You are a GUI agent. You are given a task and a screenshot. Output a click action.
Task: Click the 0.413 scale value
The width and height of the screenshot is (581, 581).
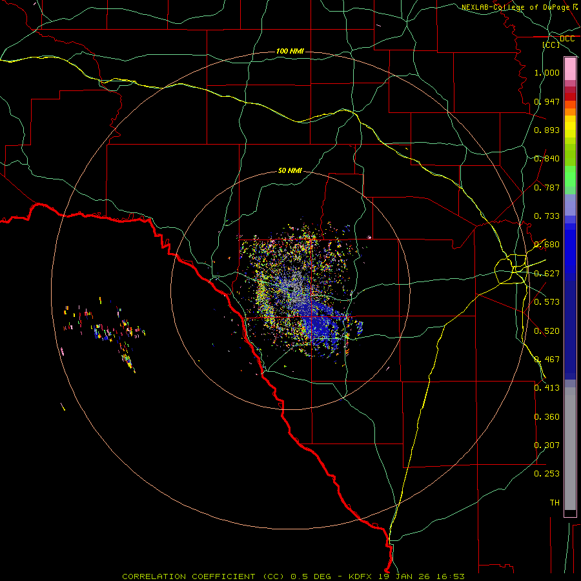pos(547,388)
